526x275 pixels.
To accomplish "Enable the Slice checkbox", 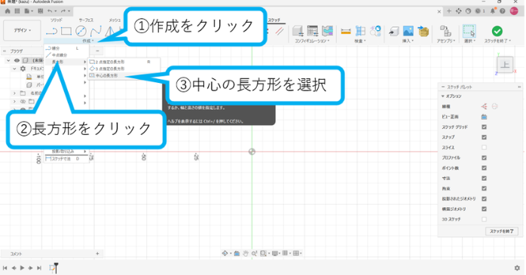I will pos(484,147).
